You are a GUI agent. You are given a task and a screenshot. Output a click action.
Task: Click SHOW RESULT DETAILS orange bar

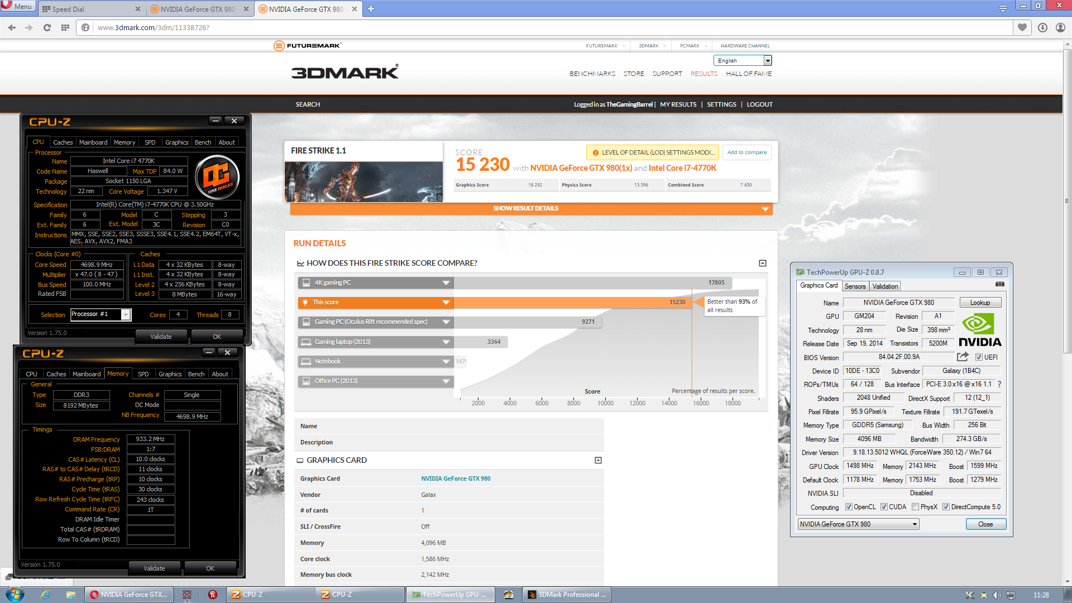(x=531, y=208)
